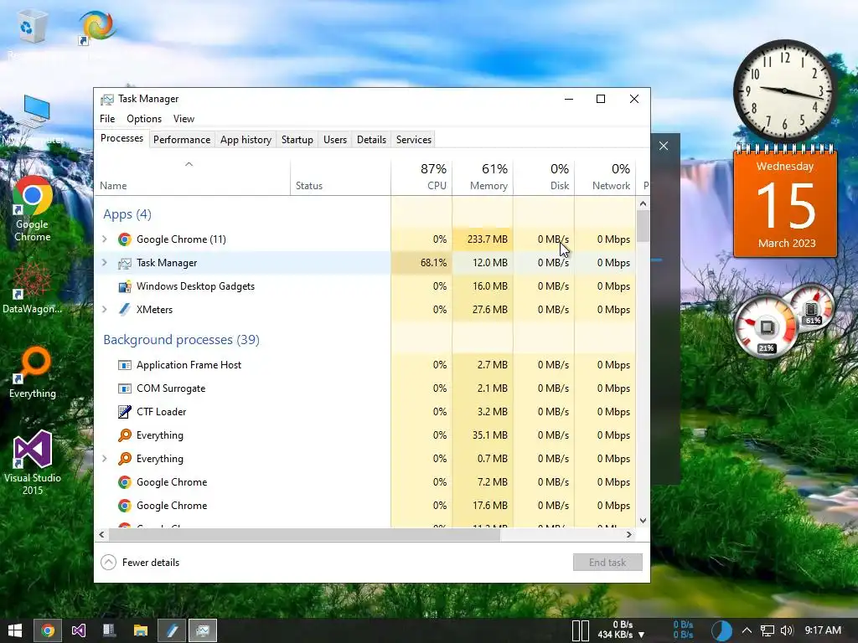Click the CTF Loader icon
The image size is (858, 643).
tap(125, 412)
